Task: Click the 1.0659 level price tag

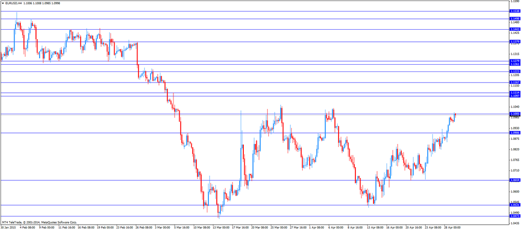Action: [x=514, y=180]
